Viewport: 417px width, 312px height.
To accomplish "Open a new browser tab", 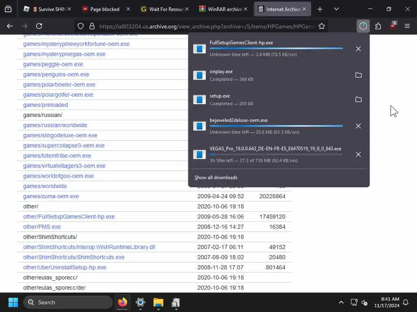I will [320, 9].
